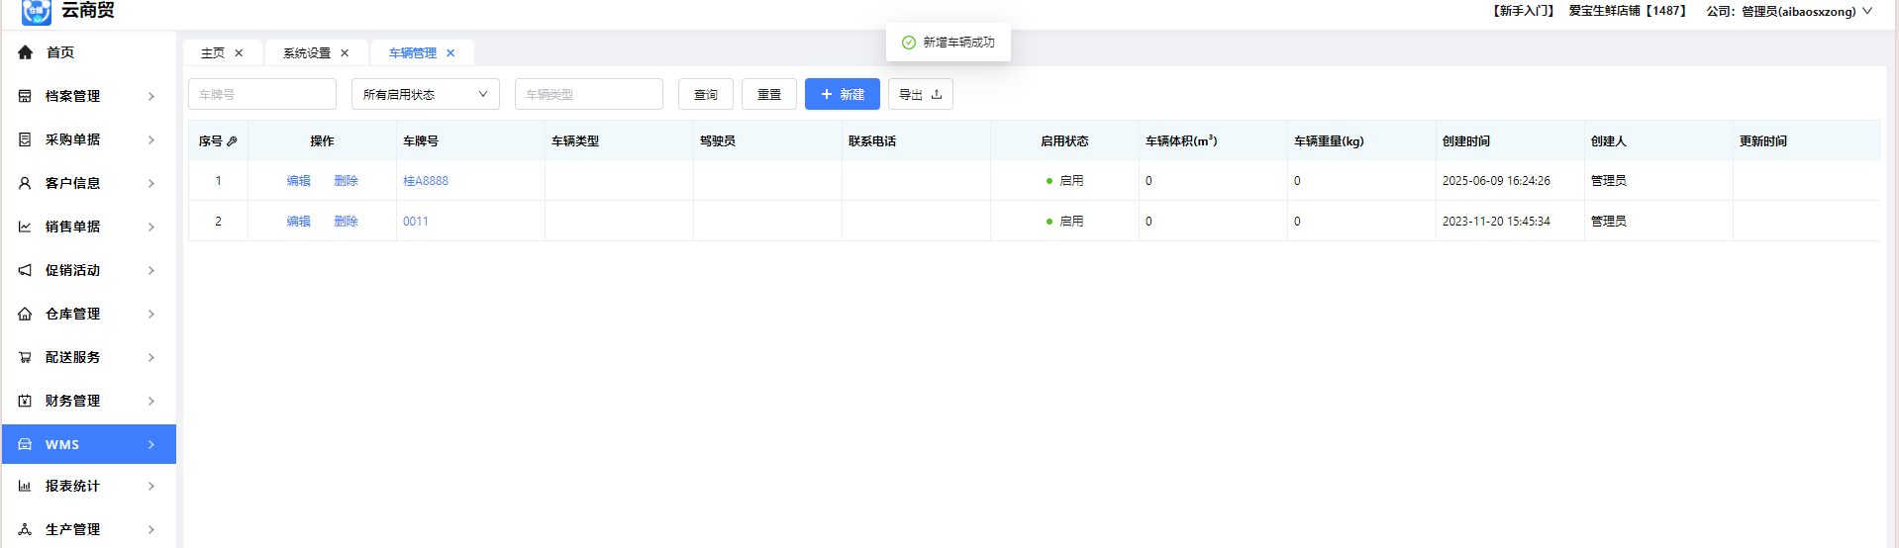The height and width of the screenshot is (548, 1899).
Task: Click the 配送服务 cart icon
Action: coord(25,357)
